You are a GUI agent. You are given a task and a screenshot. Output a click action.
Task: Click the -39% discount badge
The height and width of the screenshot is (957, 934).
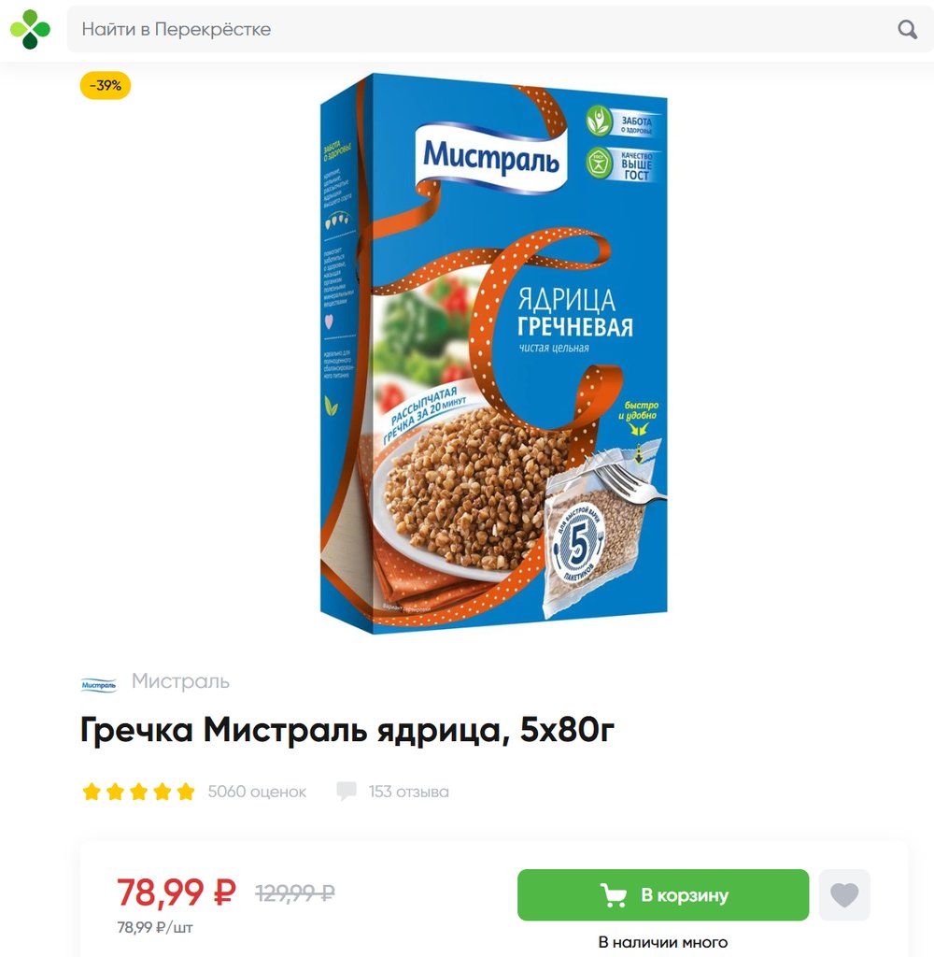point(106,85)
